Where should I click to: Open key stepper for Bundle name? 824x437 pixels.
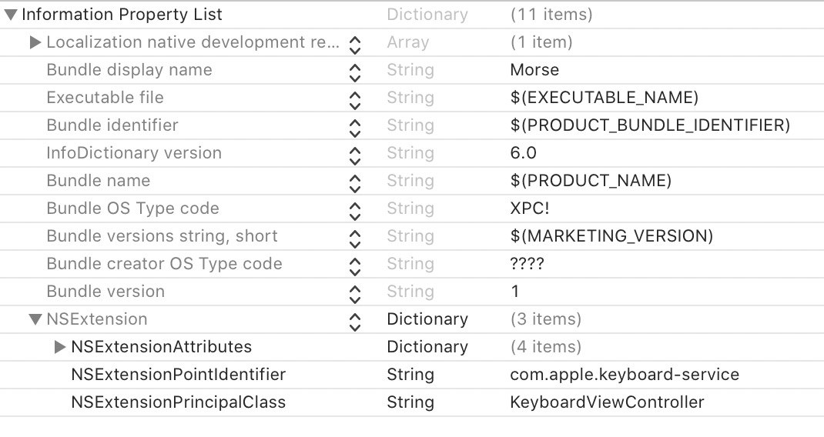click(x=355, y=184)
